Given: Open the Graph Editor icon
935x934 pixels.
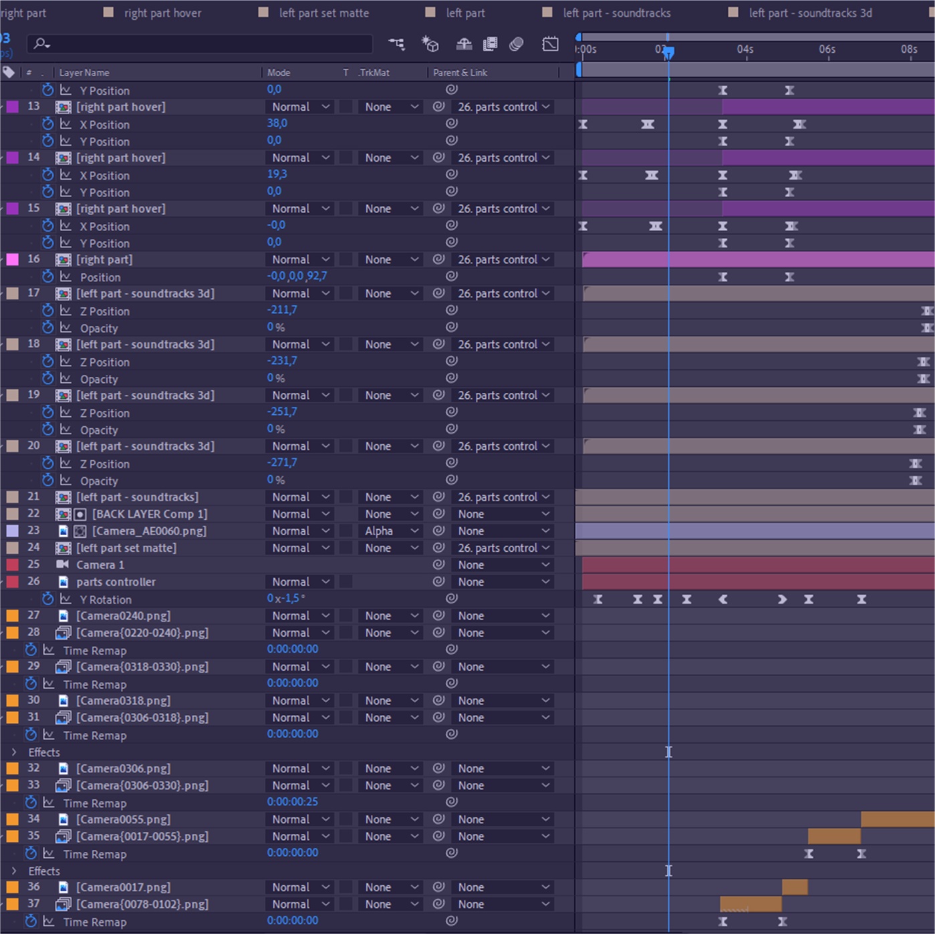Looking at the screenshot, I should 550,44.
